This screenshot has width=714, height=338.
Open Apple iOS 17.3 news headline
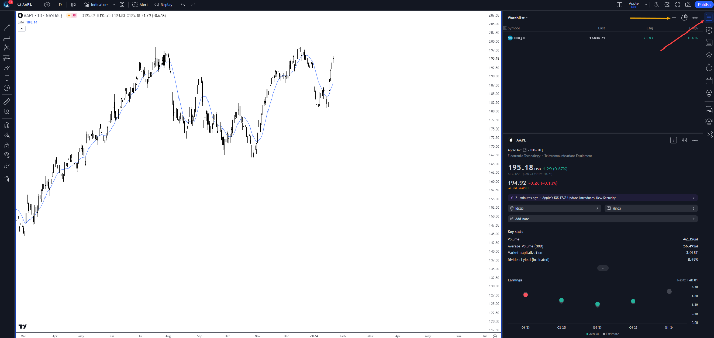click(x=602, y=198)
